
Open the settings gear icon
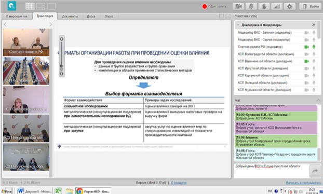pos(290,7)
